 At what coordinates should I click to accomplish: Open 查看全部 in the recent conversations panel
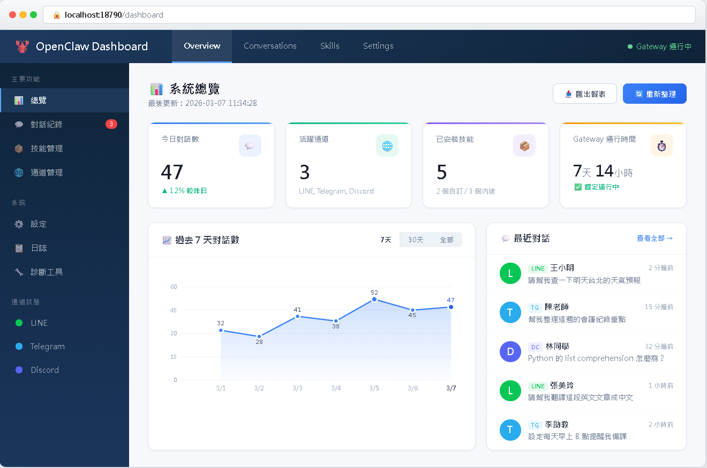click(x=654, y=238)
